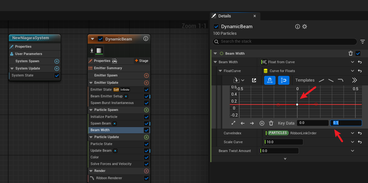The width and height of the screenshot is (368, 183).
Task: Toggle the Initialize Particle checkbox
Action: [146, 117]
